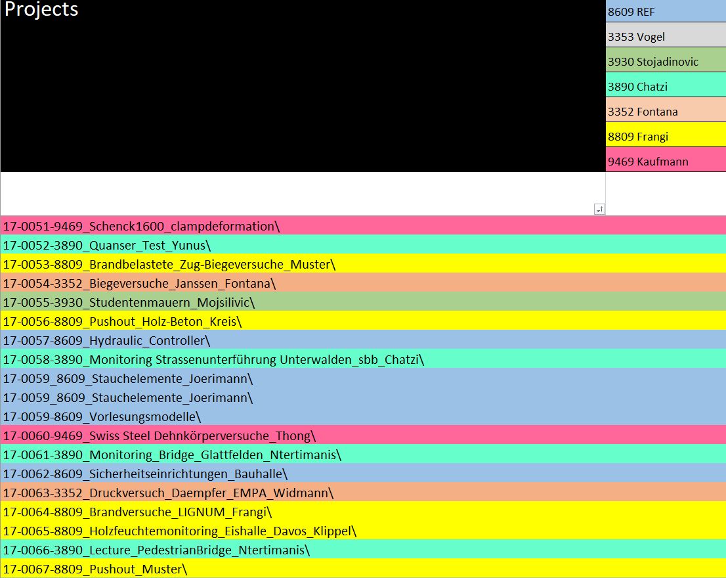Select row 17-0062-8609_Sicherheitseinrichtungen_Bauhalle
726x578 pixels.
[x=363, y=473]
